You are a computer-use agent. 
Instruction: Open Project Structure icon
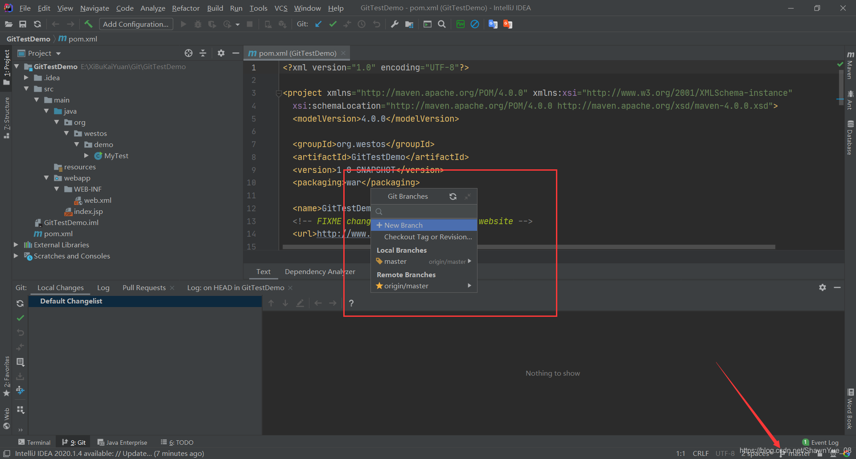click(409, 24)
